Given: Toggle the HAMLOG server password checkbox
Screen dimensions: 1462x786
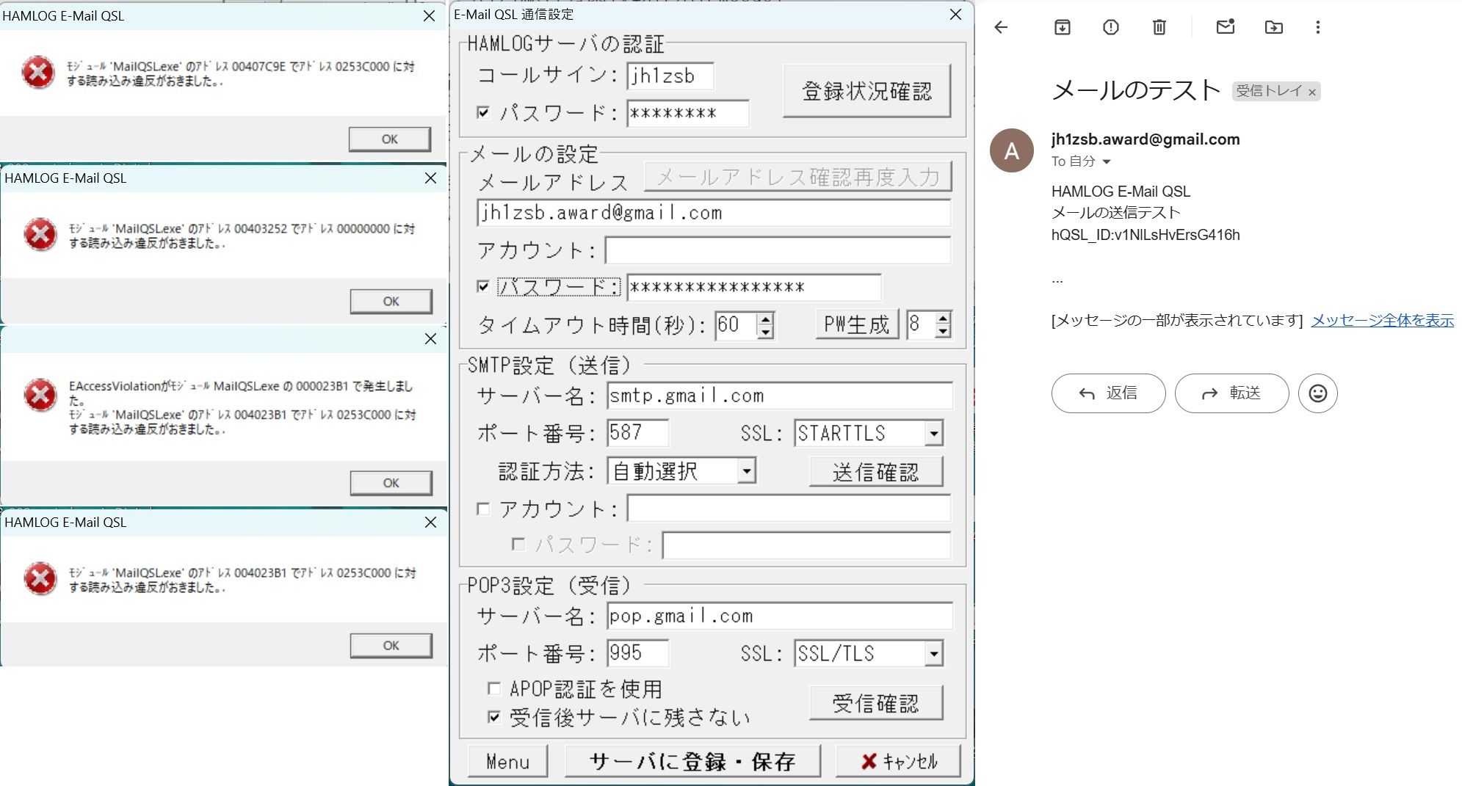Looking at the screenshot, I should (x=483, y=112).
